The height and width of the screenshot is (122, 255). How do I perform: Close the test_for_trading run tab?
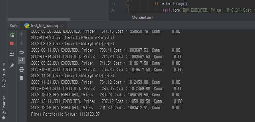click(x=62, y=26)
